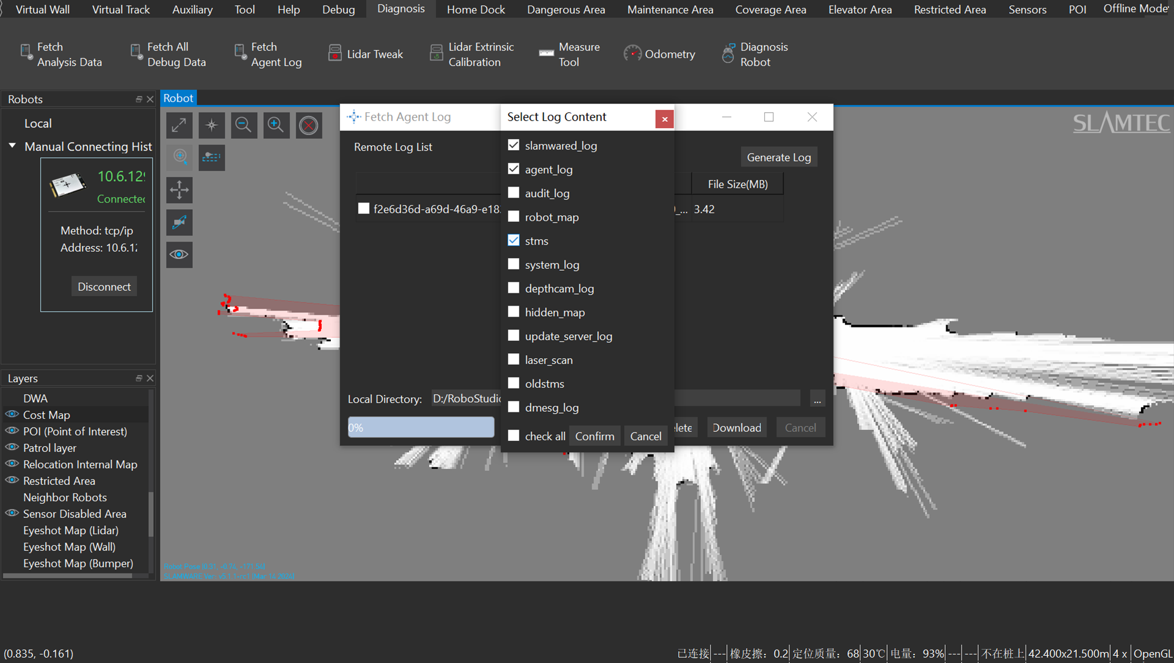Switch to the Robot tab

[x=178, y=98]
